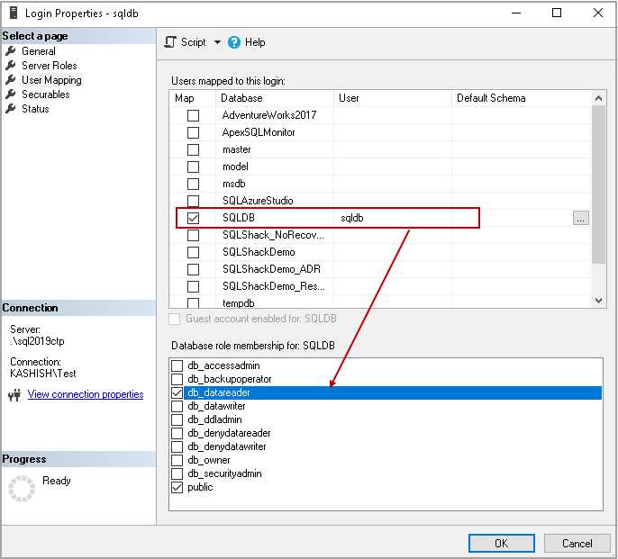The height and width of the screenshot is (559, 618).
Task: Click the database list scroll down arrow
Action: tap(598, 301)
